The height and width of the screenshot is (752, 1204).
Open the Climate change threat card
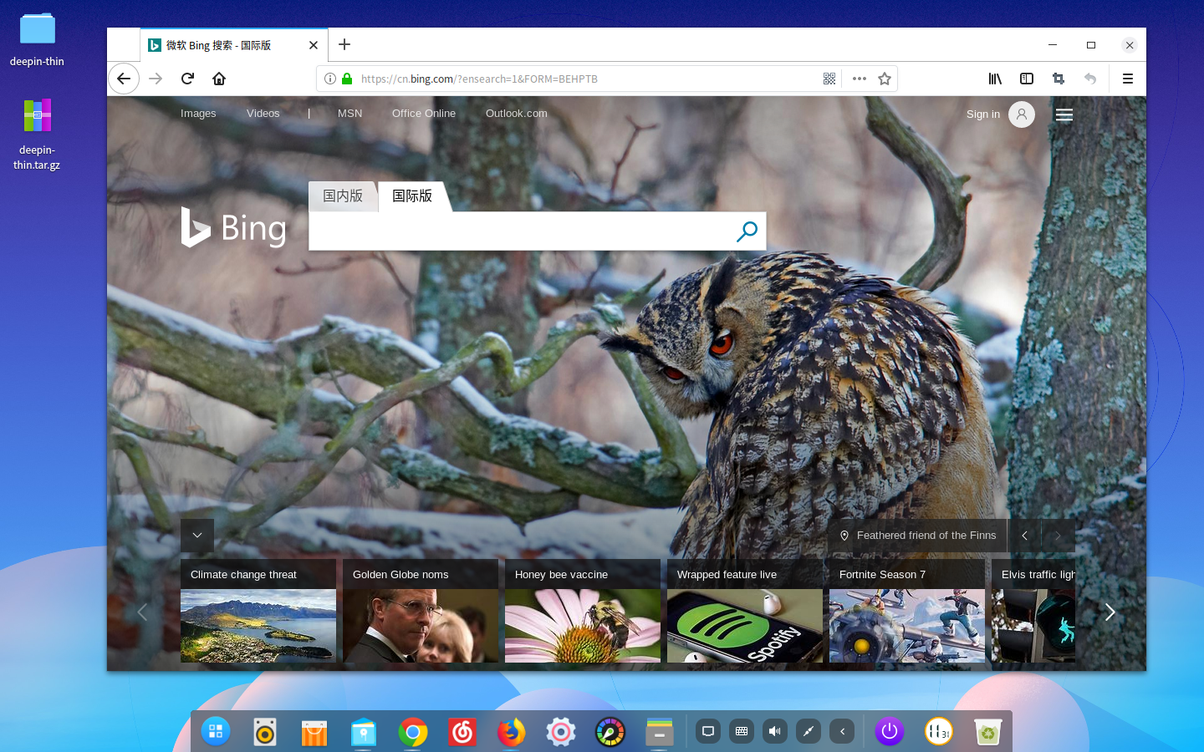258,611
